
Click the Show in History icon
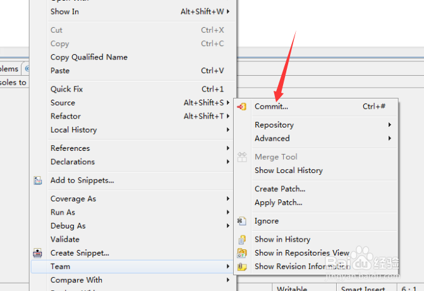point(242,239)
